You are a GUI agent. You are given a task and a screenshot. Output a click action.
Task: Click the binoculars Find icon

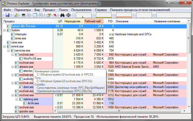[x=62, y=15]
